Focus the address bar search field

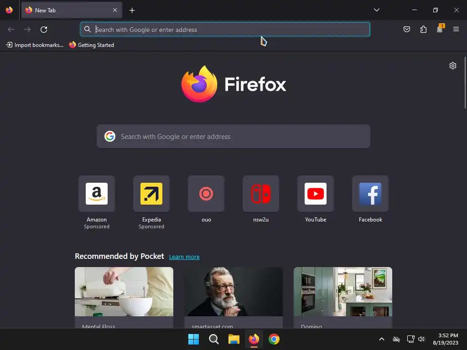[225, 30]
